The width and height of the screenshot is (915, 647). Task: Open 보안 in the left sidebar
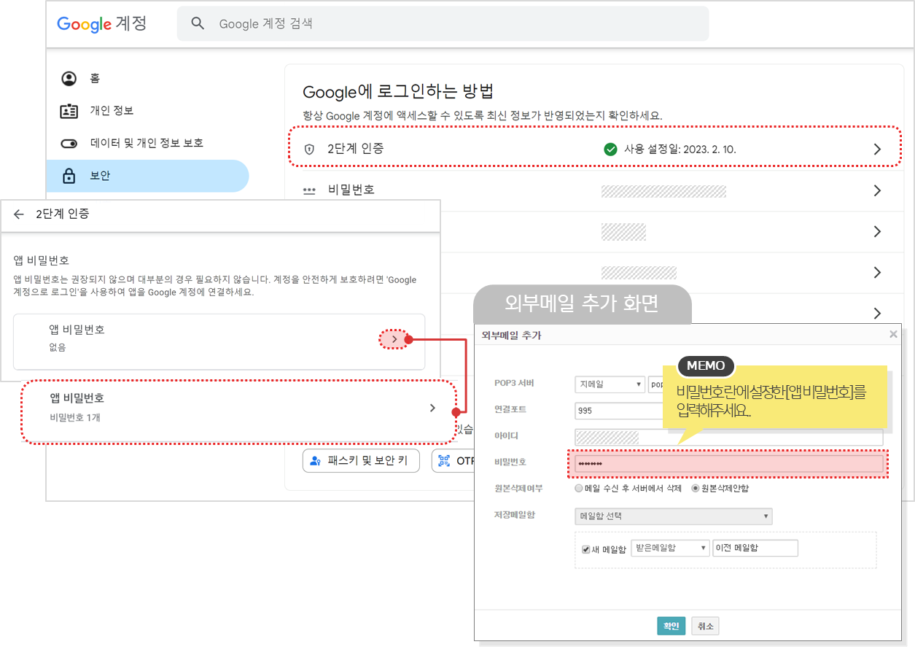click(x=100, y=176)
